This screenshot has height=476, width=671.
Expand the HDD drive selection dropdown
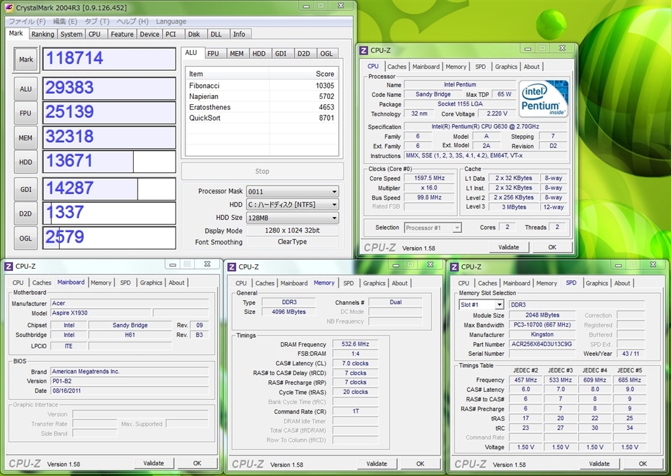point(292,205)
